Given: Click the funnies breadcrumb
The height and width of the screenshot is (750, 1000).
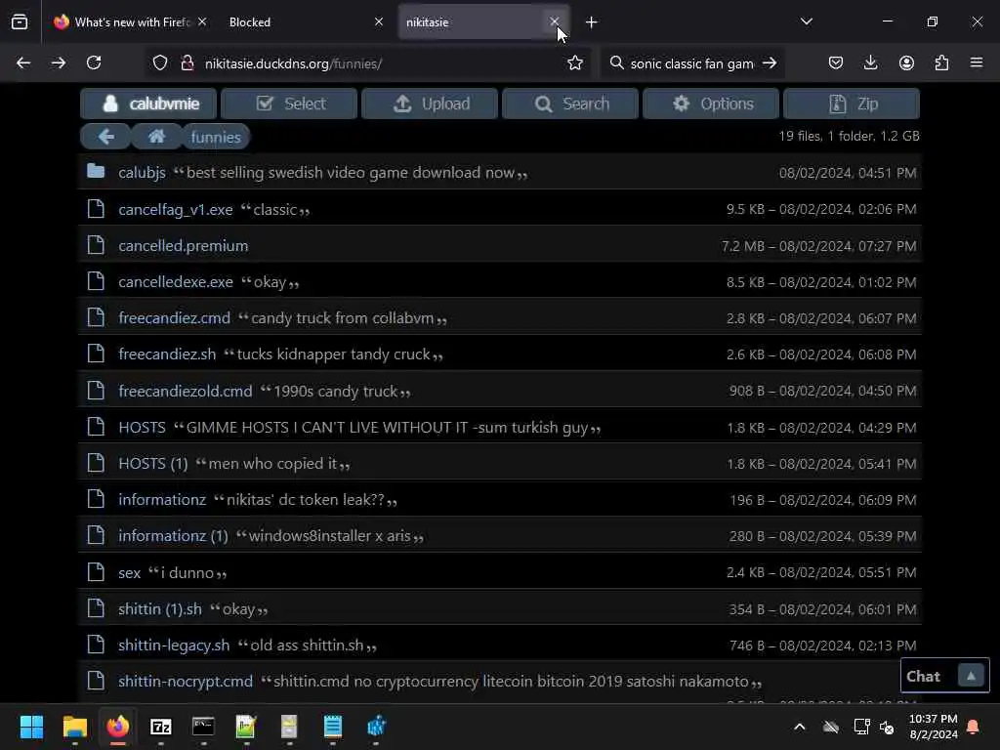Looking at the screenshot, I should 216,137.
